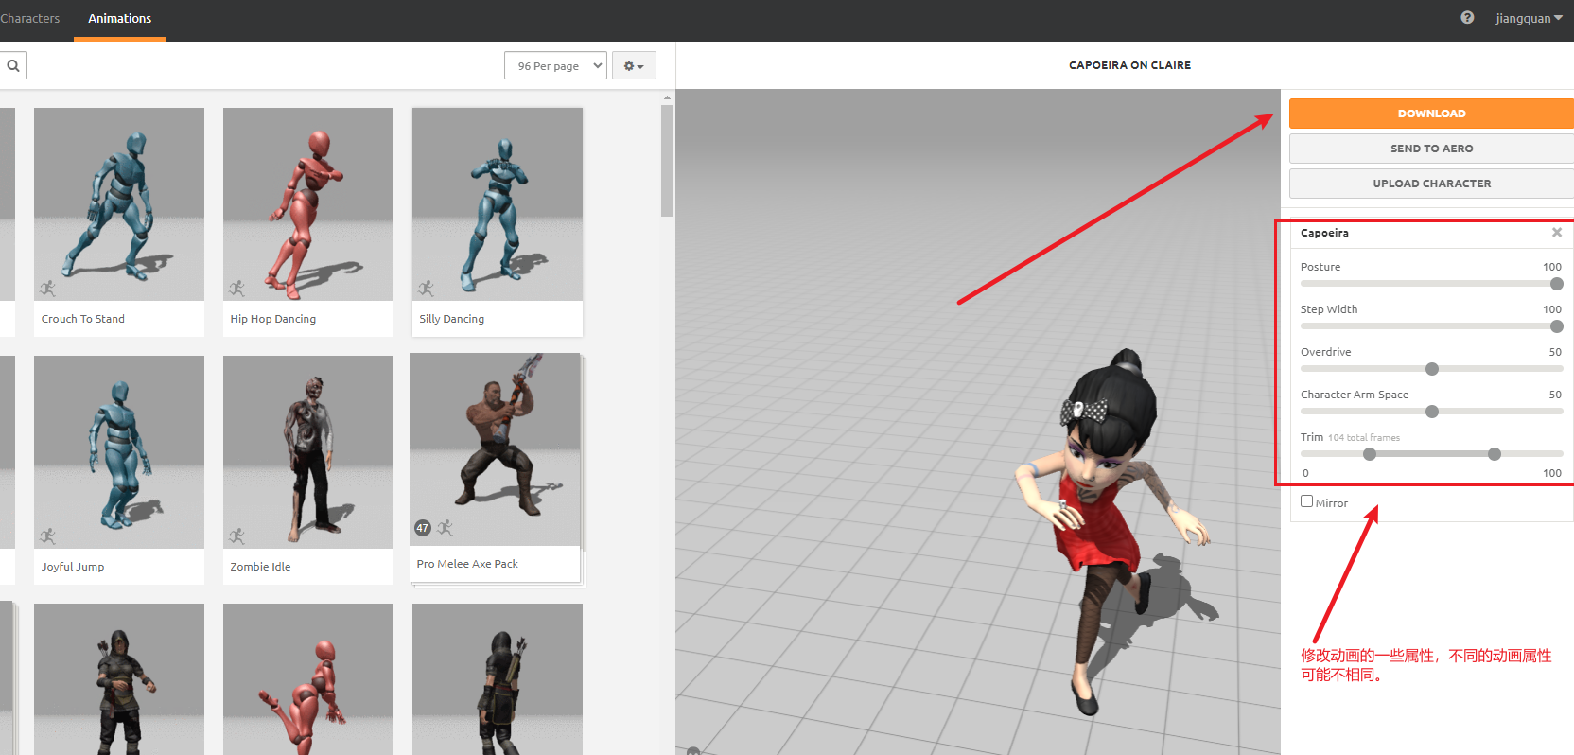This screenshot has width=1574, height=755.
Task: Select the Animations tab
Action: (x=119, y=18)
